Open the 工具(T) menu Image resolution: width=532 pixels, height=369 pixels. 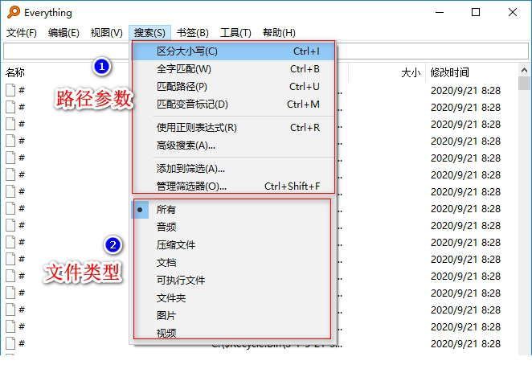click(x=235, y=33)
